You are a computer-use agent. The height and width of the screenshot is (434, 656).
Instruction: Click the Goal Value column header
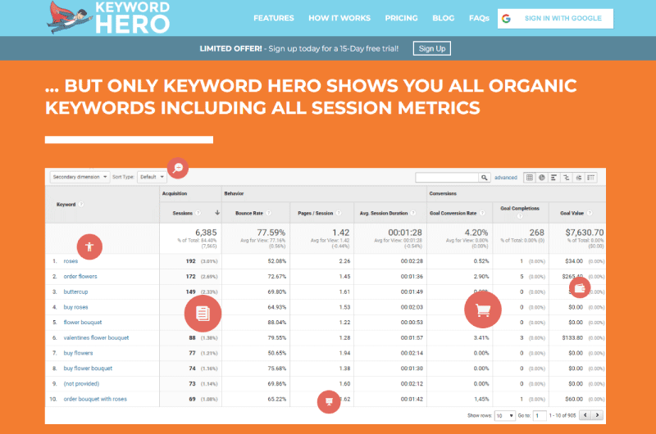coord(572,213)
